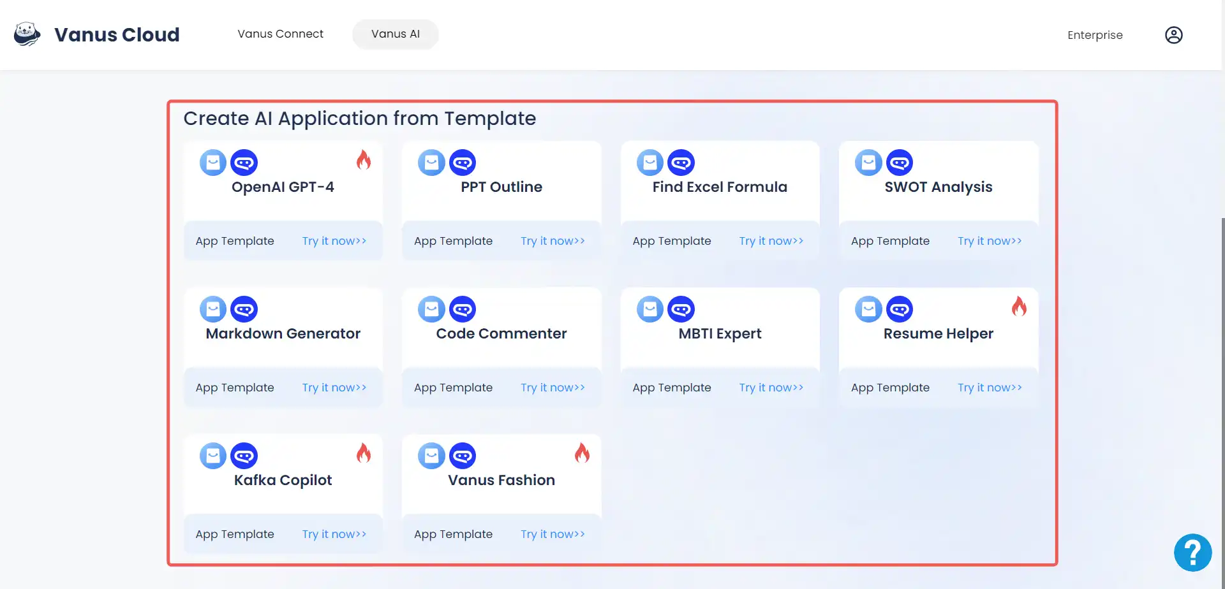Click App Template label under Vanus Fashion

(x=453, y=534)
